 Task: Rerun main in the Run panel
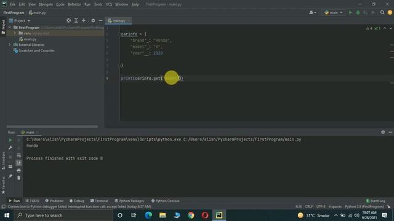(10, 140)
